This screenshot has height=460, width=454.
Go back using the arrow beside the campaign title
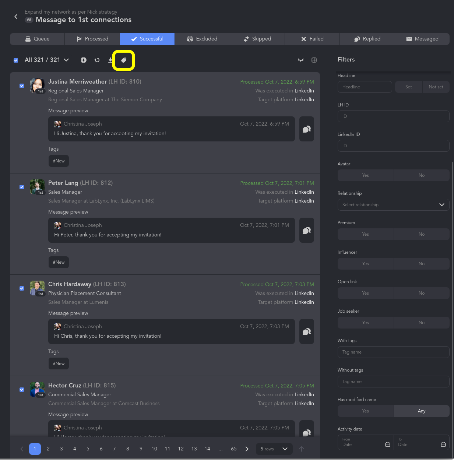click(x=16, y=17)
